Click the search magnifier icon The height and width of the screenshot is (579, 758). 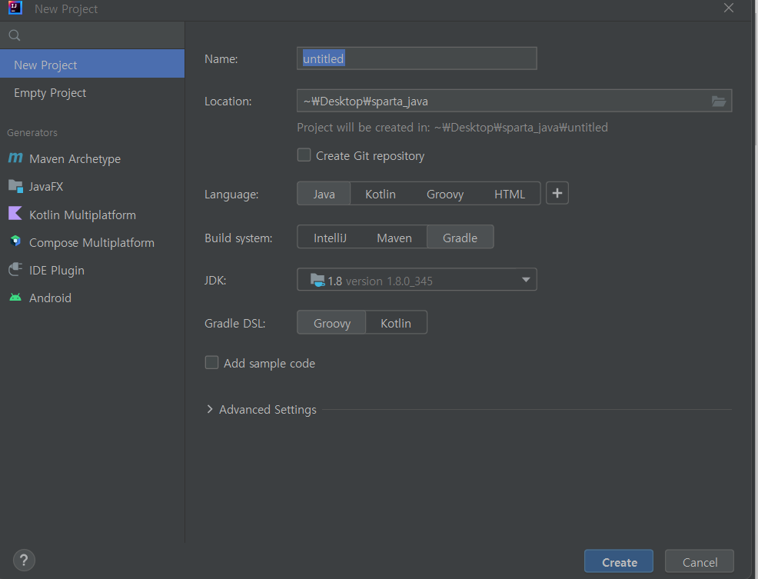[15, 35]
